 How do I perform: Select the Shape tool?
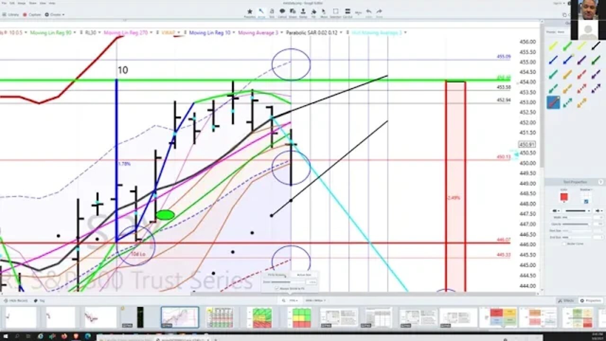(293, 13)
